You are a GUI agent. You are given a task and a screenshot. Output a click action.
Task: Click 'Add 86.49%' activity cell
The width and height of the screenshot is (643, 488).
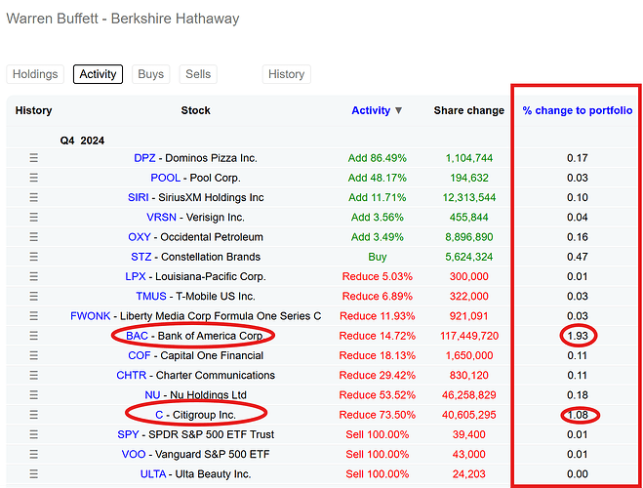(x=378, y=158)
